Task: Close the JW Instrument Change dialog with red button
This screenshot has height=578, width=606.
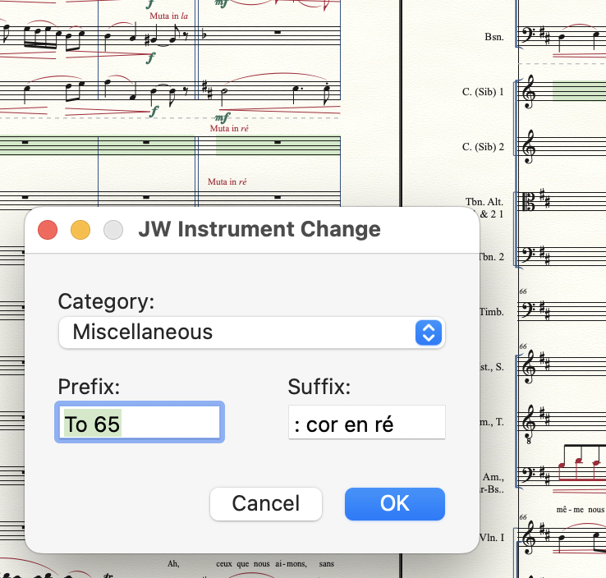Action: click(48, 230)
